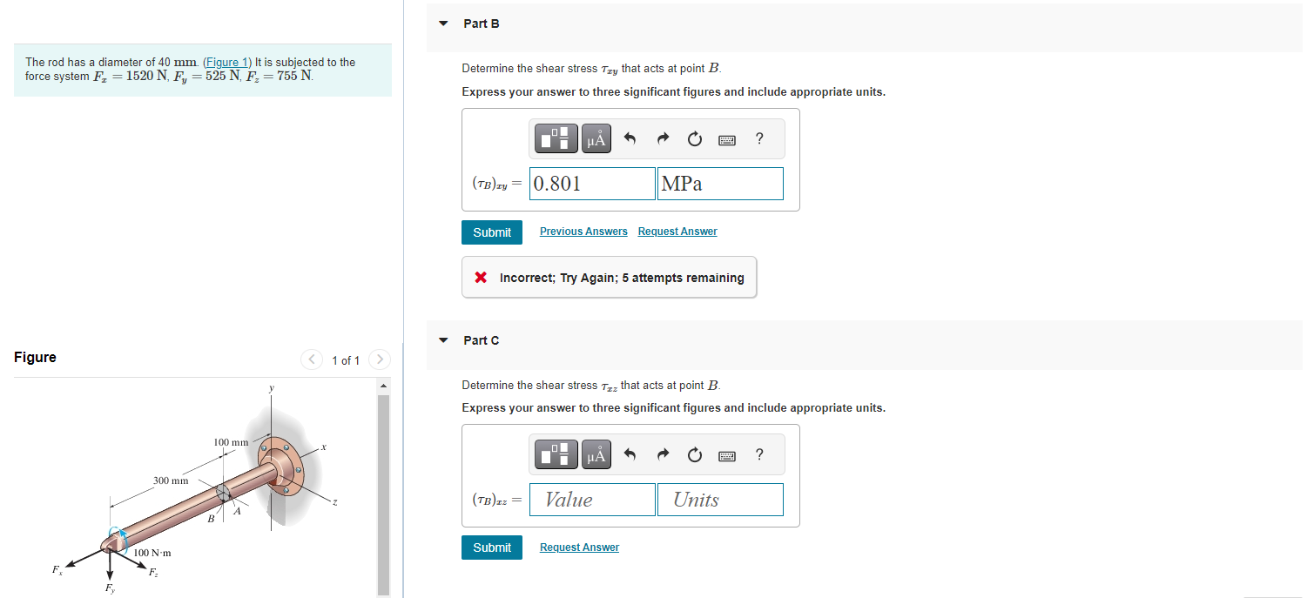Open Previous Answers for Part B
The width and height of the screenshot is (1314, 598).
tap(583, 232)
